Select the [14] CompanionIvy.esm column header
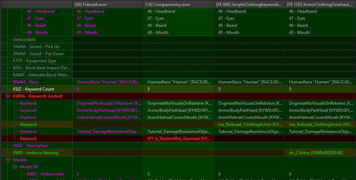Image resolution: width=356 pixels, height=180 pixels. point(179,4)
